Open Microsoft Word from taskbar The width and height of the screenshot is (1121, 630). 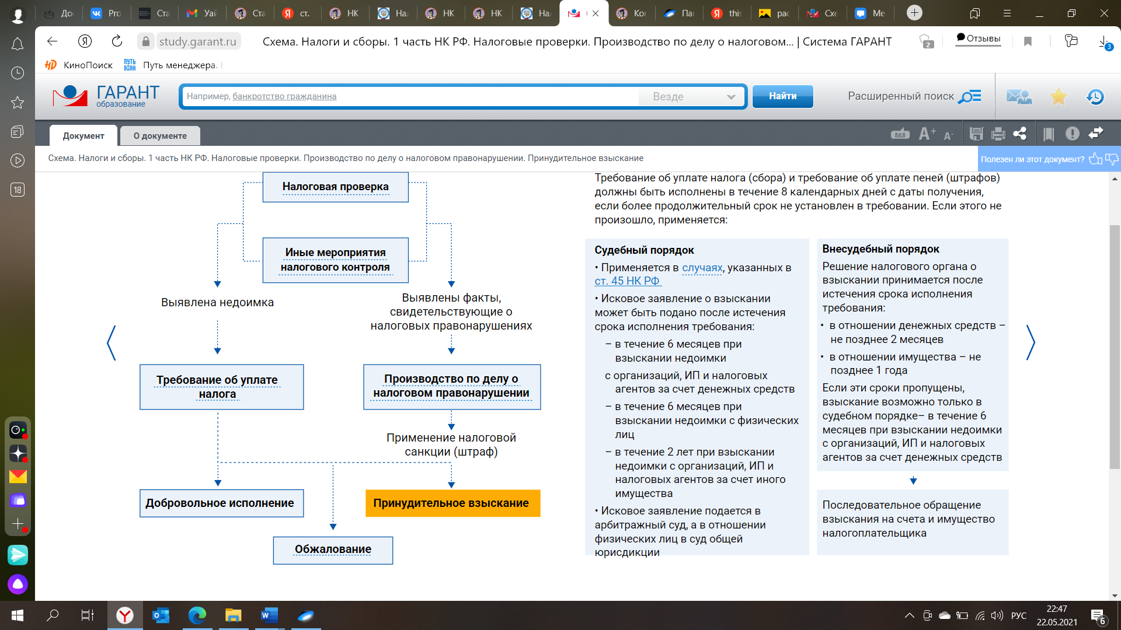coord(269,615)
